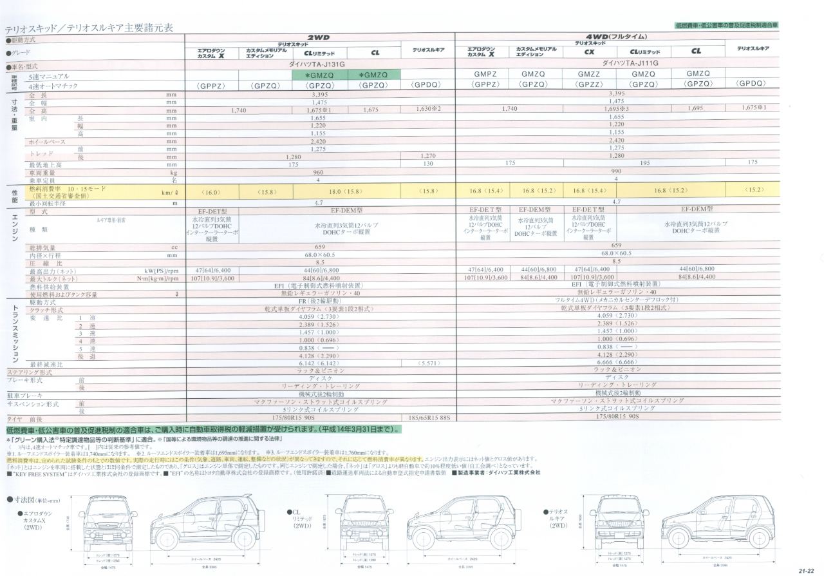Click the green *GMZQ cell under CLリミテッド

pos(320,75)
